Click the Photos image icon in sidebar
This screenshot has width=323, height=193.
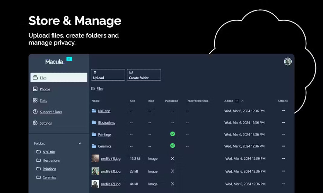click(x=35, y=89)
